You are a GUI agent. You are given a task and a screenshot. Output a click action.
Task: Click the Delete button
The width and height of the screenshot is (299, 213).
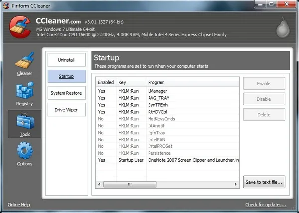(264, 115)
